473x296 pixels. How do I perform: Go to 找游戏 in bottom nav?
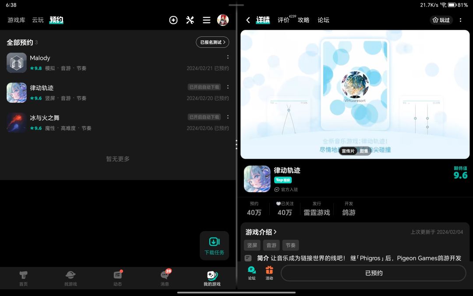point(71,278)
